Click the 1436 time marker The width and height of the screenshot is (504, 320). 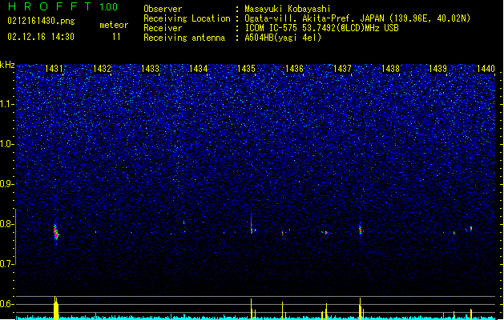point(294,69)
